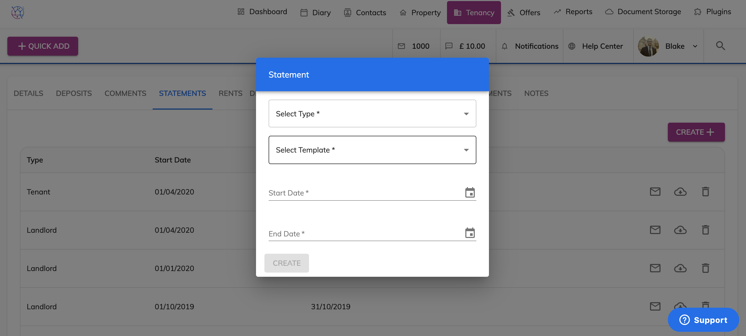The width and height of the screenshot is (746, 336).
Task: Delete the Tenant statement row
Action: pos(705,192)
